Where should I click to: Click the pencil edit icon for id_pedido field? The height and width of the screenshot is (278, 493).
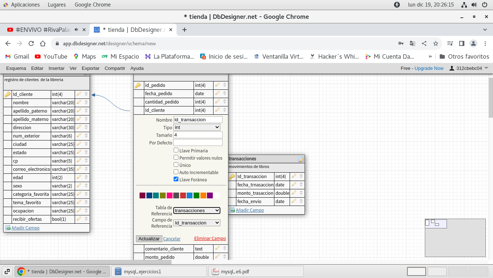[217, 85]
